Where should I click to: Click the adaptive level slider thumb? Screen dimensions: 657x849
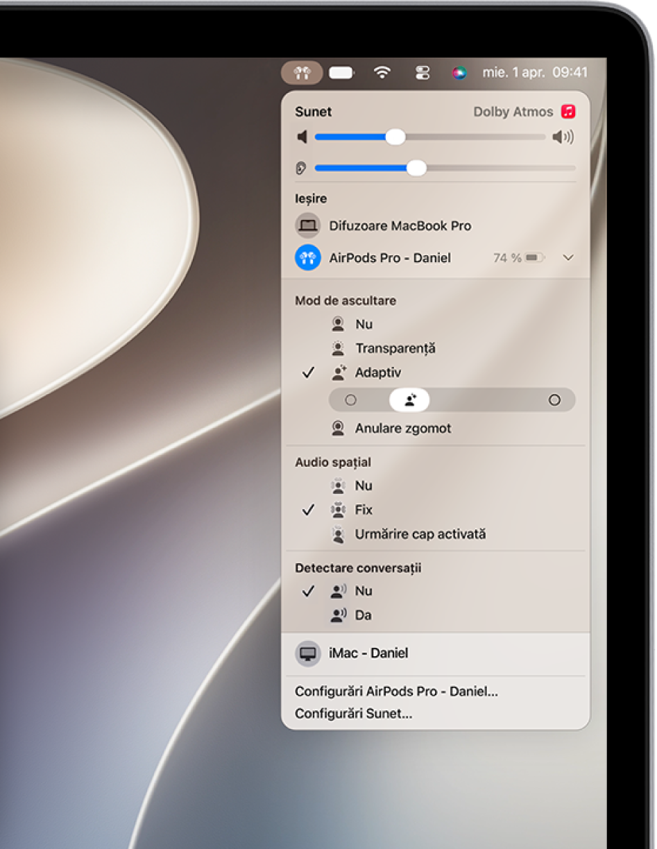pos(409,400)
